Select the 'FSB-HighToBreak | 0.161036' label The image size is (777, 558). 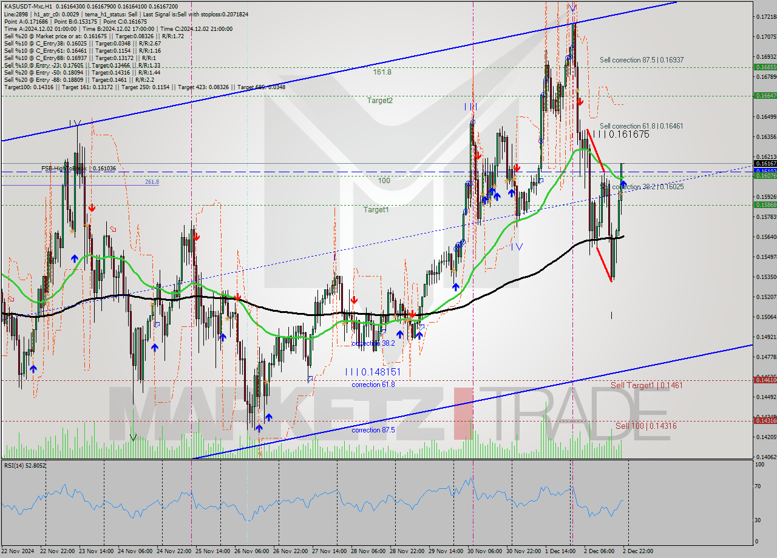point(78,168)
